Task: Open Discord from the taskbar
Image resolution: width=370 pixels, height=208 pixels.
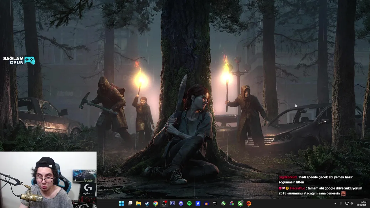Action: [x=181, y=203]
